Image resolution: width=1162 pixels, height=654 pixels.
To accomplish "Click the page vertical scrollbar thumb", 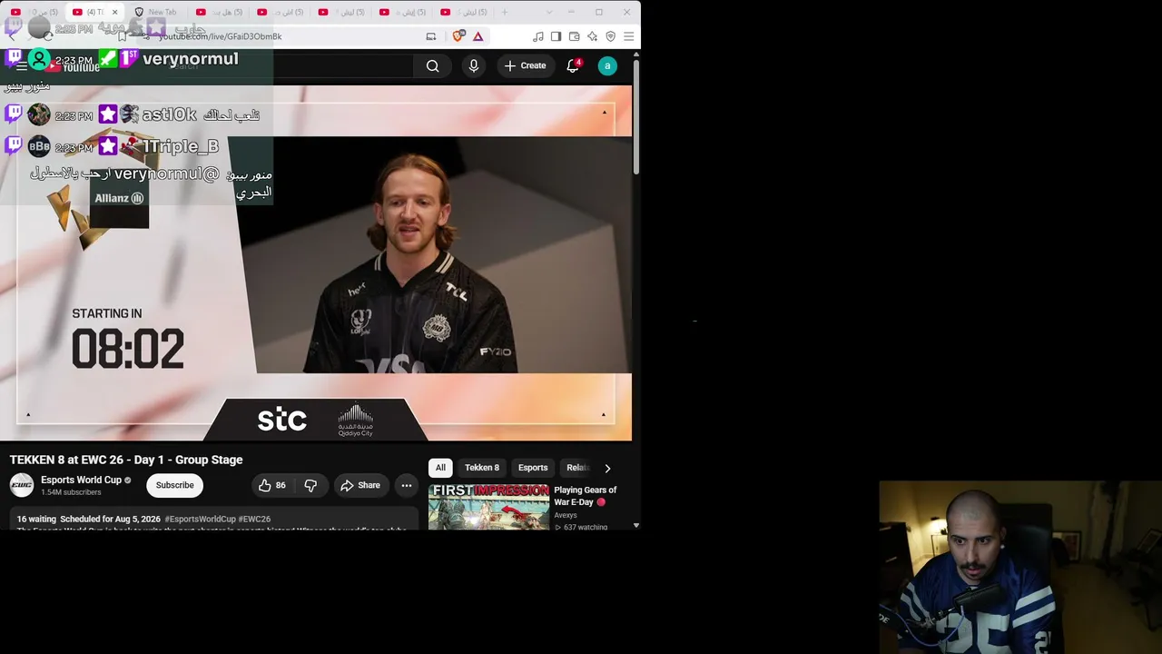I will pos(636,118).
